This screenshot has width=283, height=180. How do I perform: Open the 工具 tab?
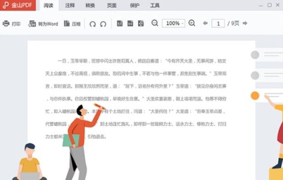point(155,5)
